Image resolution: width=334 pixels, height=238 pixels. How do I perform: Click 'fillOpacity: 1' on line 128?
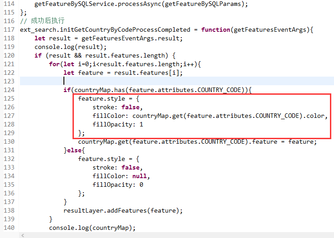click(x=117, y=124)
